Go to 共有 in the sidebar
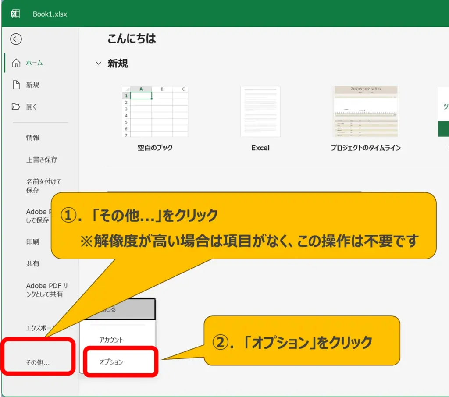Screen dimensions: 449x397 pyautogui.click(x=32, y=263)
